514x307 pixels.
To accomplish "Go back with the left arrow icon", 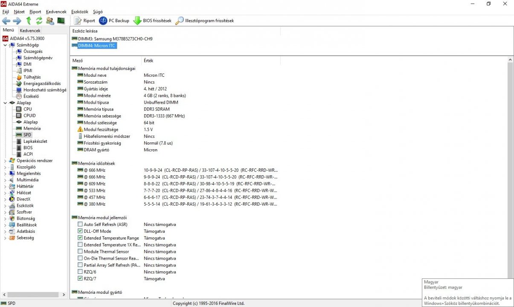I will tap(6, 20).
